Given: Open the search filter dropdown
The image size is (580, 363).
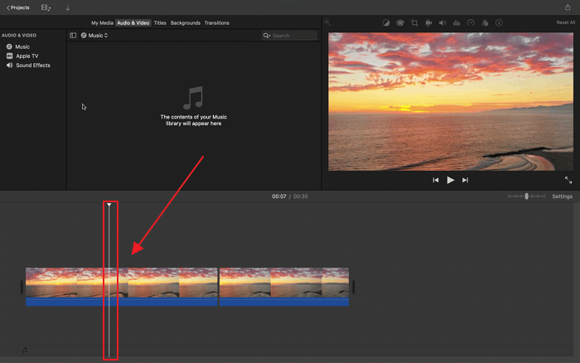Looking at the screenshot, I should pos(267,36).
